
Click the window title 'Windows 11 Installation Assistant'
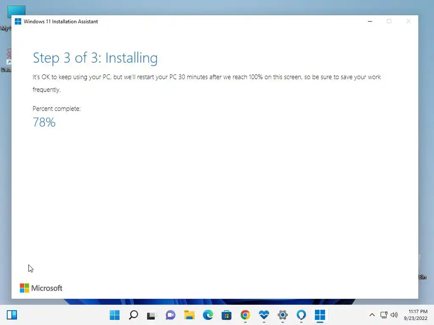[61, 22]
